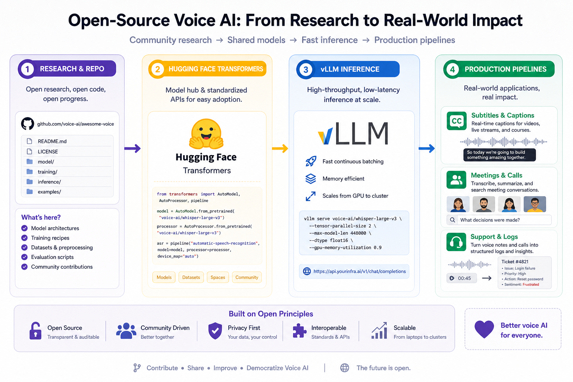Viewport: 573px width, 382px height.
Task: Click the device_map="auto" code line
Action: (x=178, y=256)
